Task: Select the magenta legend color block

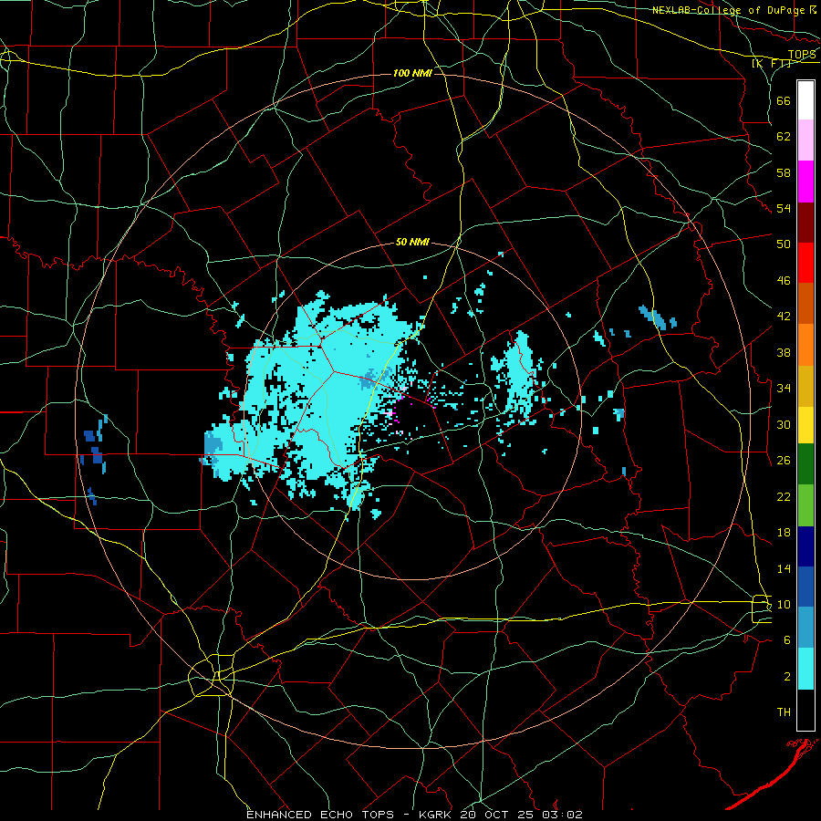Action: point(805,182)
